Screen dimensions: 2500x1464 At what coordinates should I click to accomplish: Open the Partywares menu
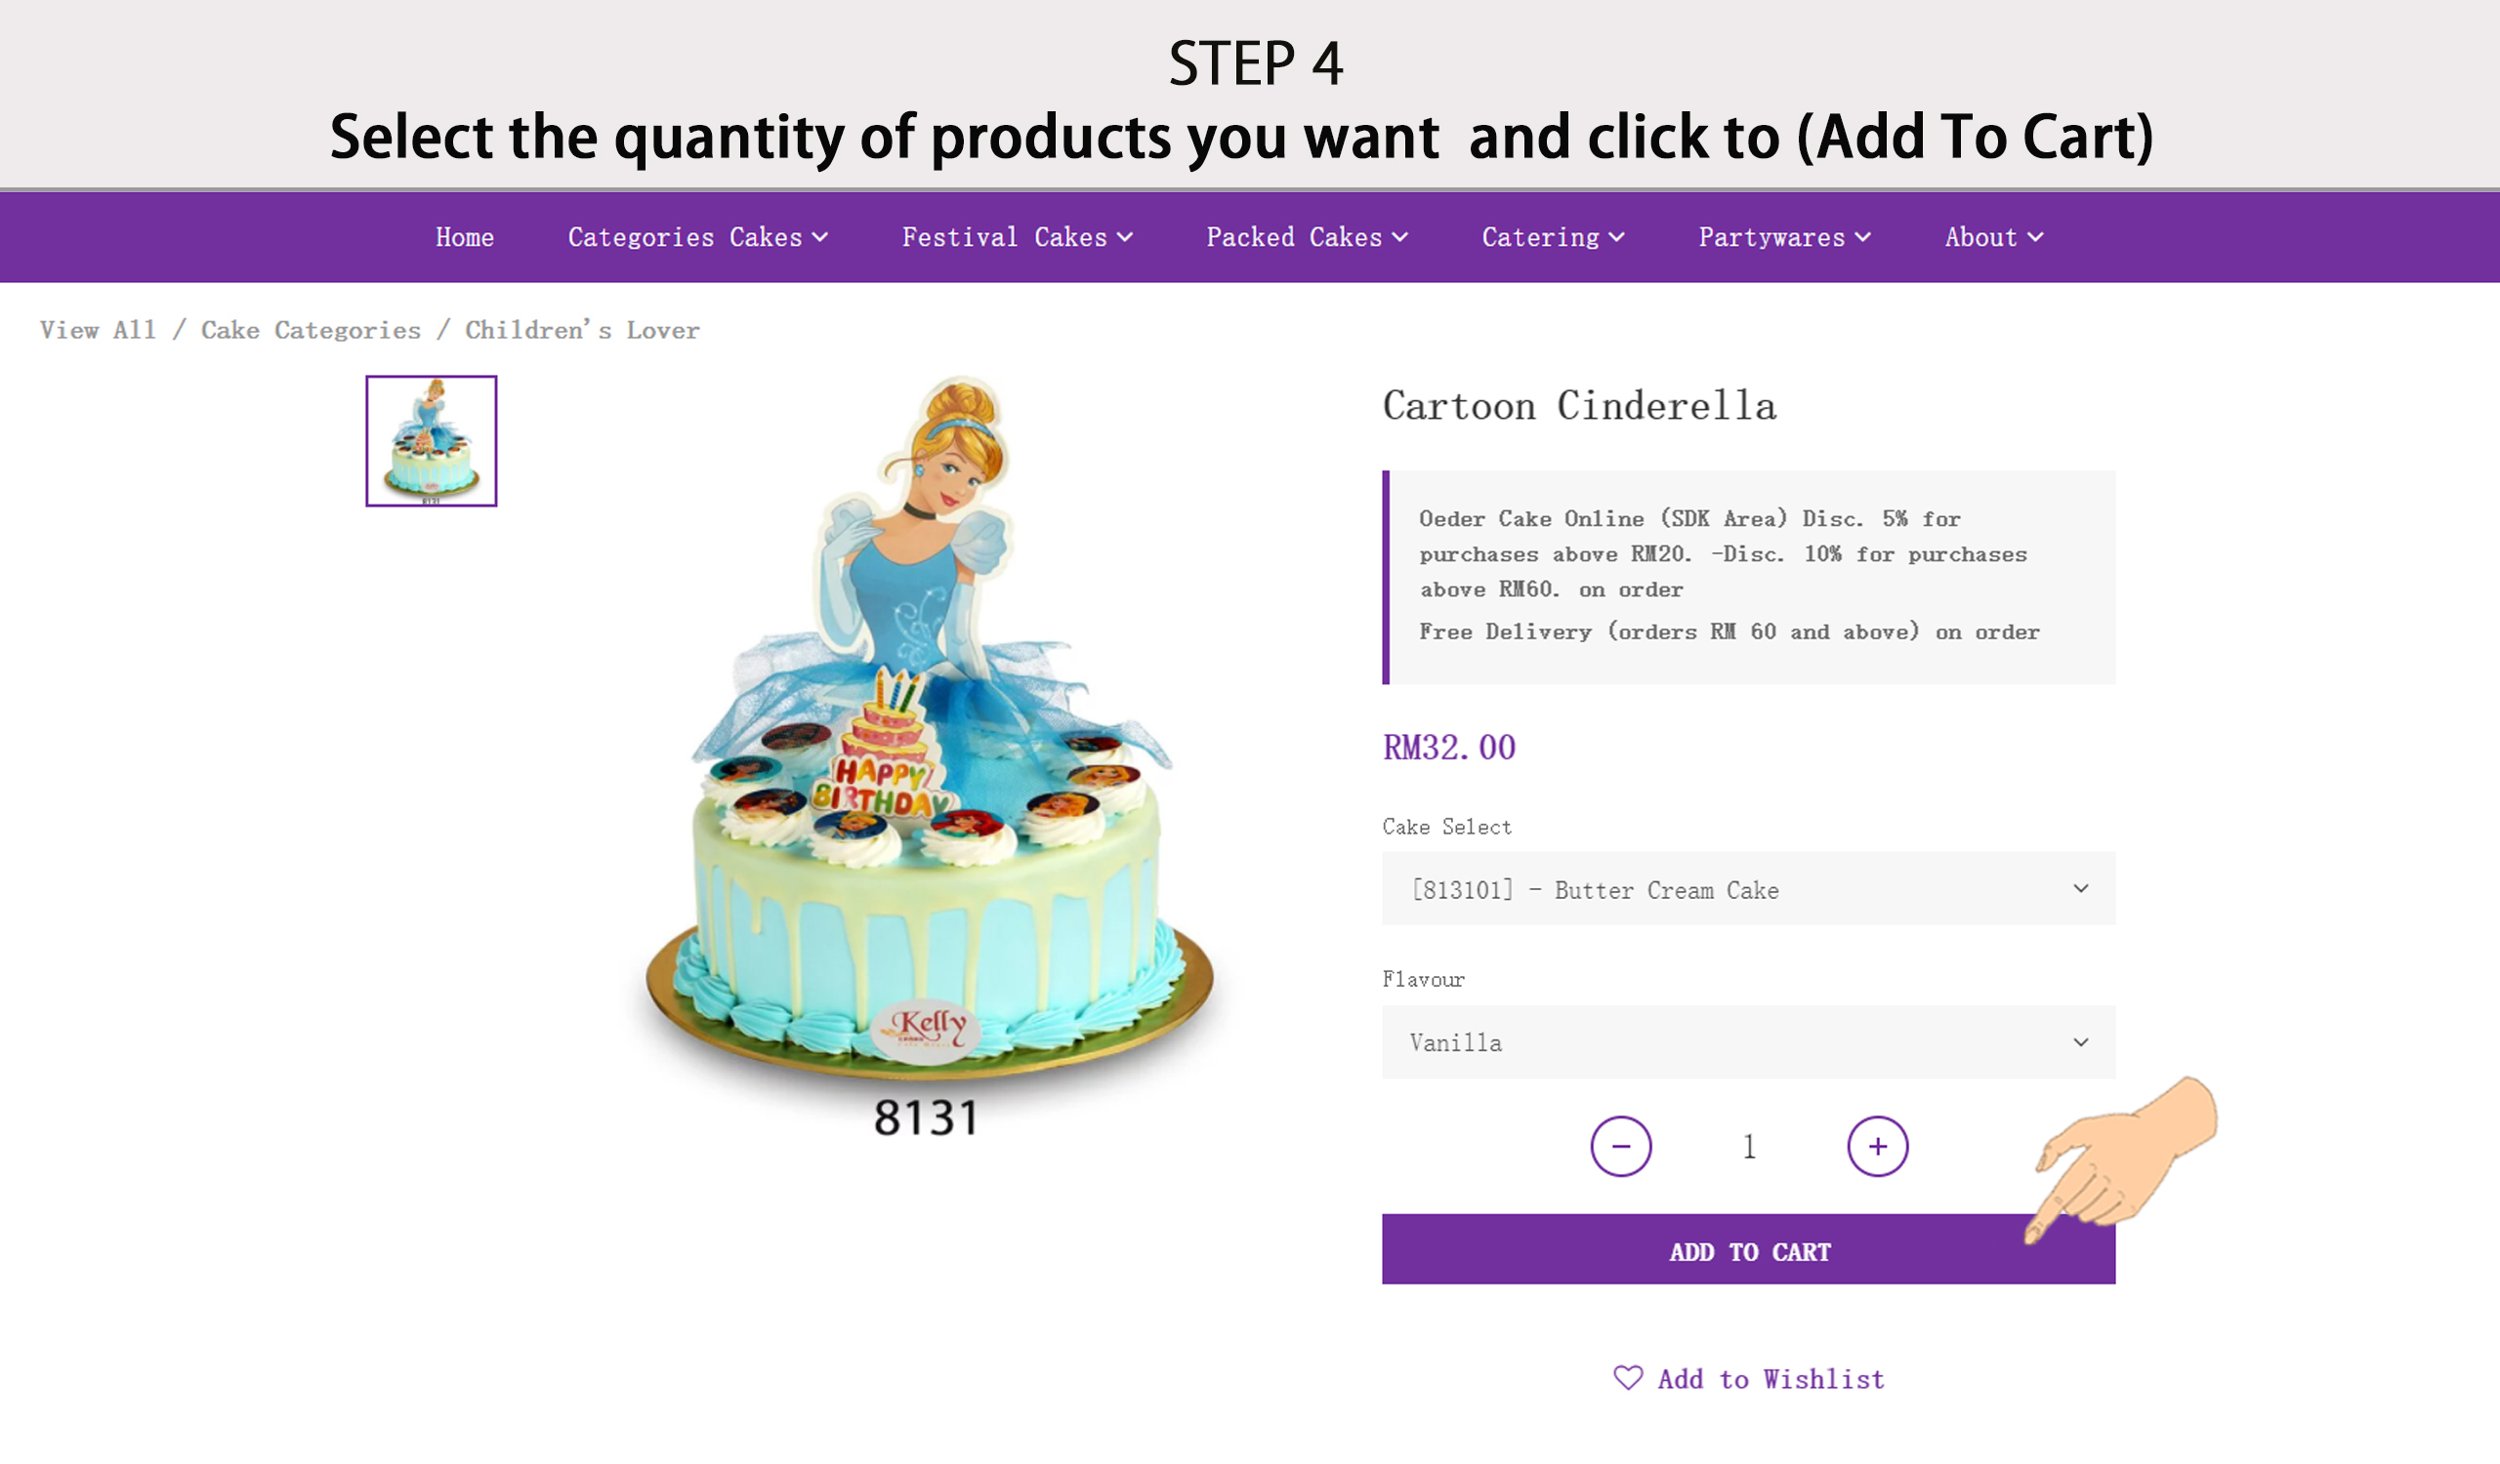pos(1784,237)
